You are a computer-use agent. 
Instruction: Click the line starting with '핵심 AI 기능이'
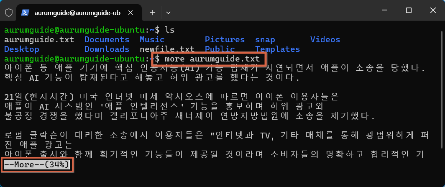152,78
